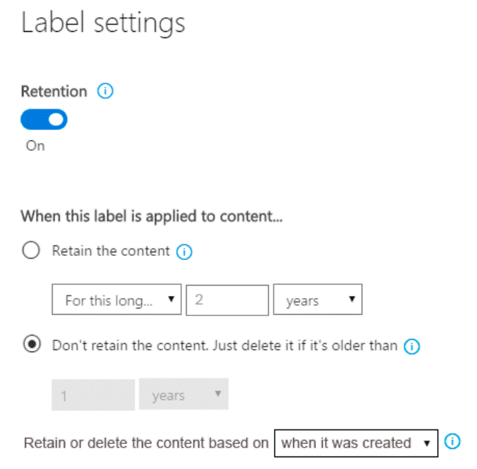The image size is (477, 469).
Task: Click info icon next to 'when it was created'
Action: point(453,442)
